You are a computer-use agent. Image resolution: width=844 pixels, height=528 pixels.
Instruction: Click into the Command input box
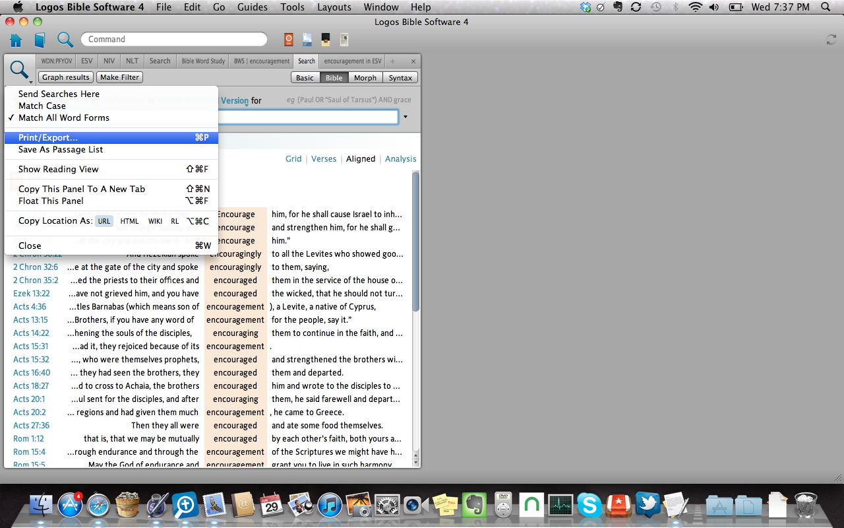(x=174, y=40)
